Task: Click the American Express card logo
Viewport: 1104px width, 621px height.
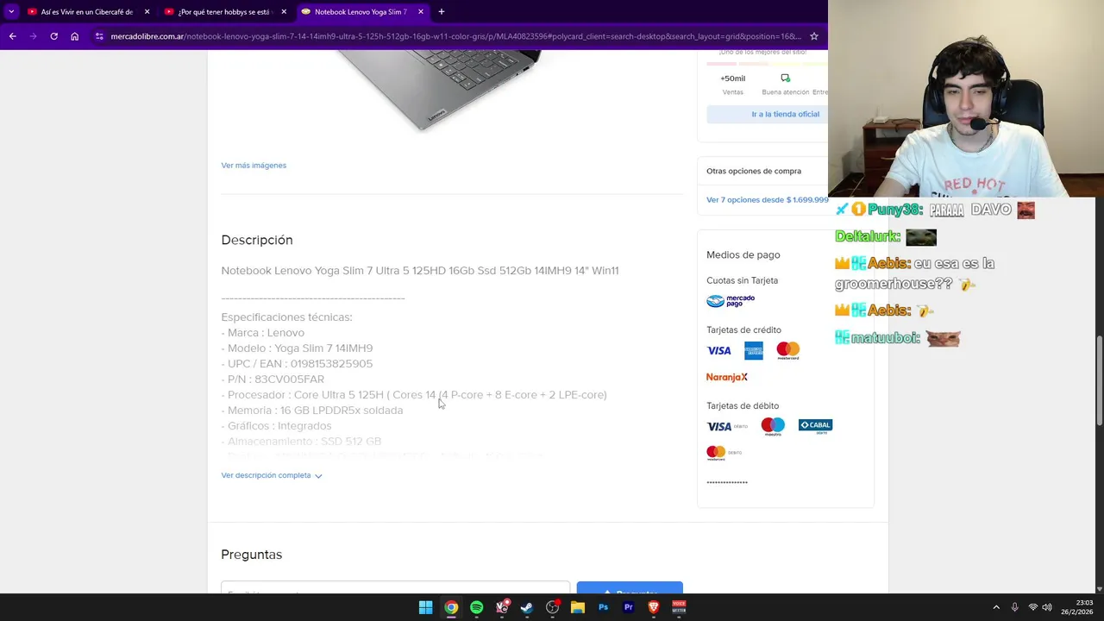Action: pos(754,351)
